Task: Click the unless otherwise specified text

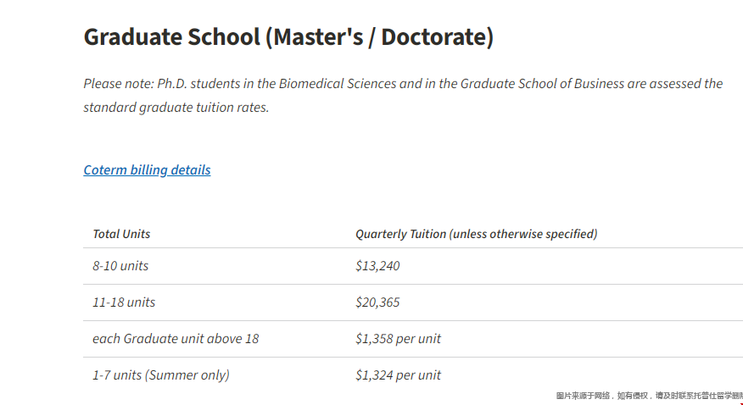Action: point(523,234)
